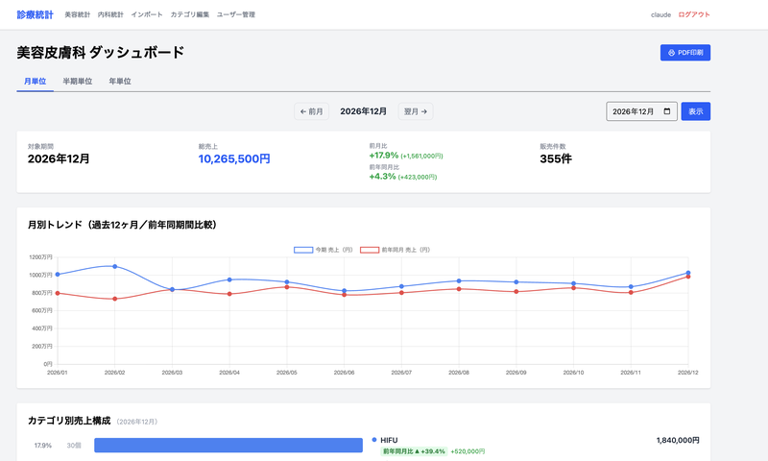Viewport: 768px width, 461px height.
Task: Click the claude username in the header
Action: pos(660,14)
